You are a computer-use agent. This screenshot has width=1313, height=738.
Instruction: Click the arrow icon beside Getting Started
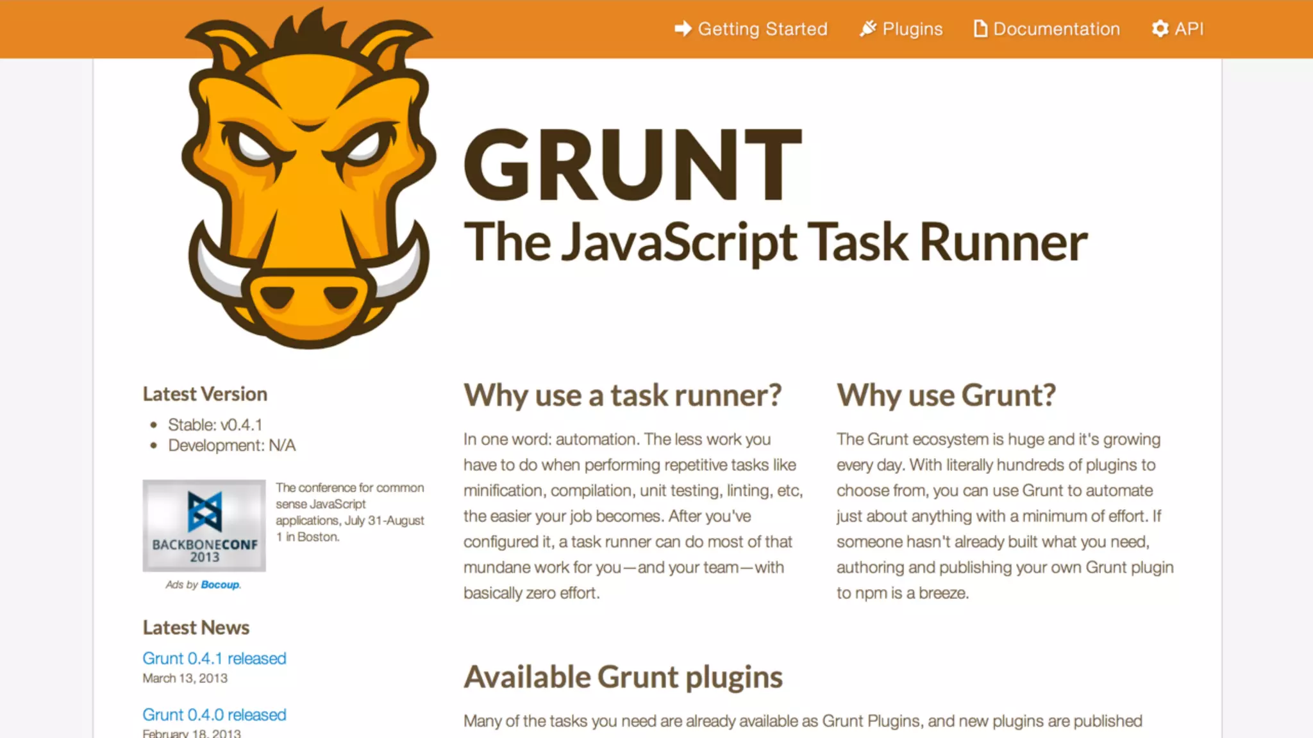coord(683,29)
